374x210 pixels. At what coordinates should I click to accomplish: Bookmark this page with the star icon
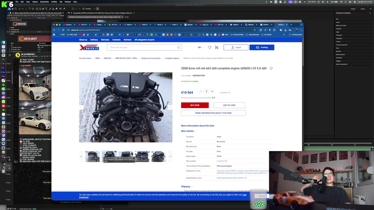click(x=254, y=30)
